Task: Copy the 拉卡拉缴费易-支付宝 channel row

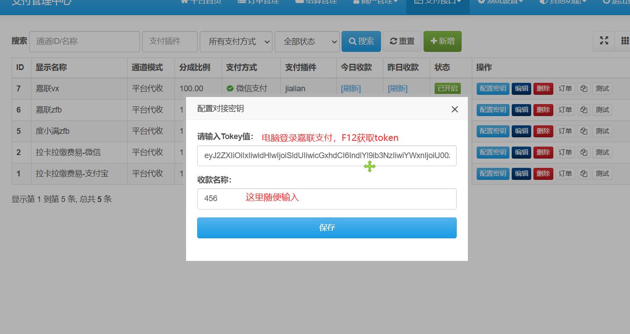Action: pos(583,174)
